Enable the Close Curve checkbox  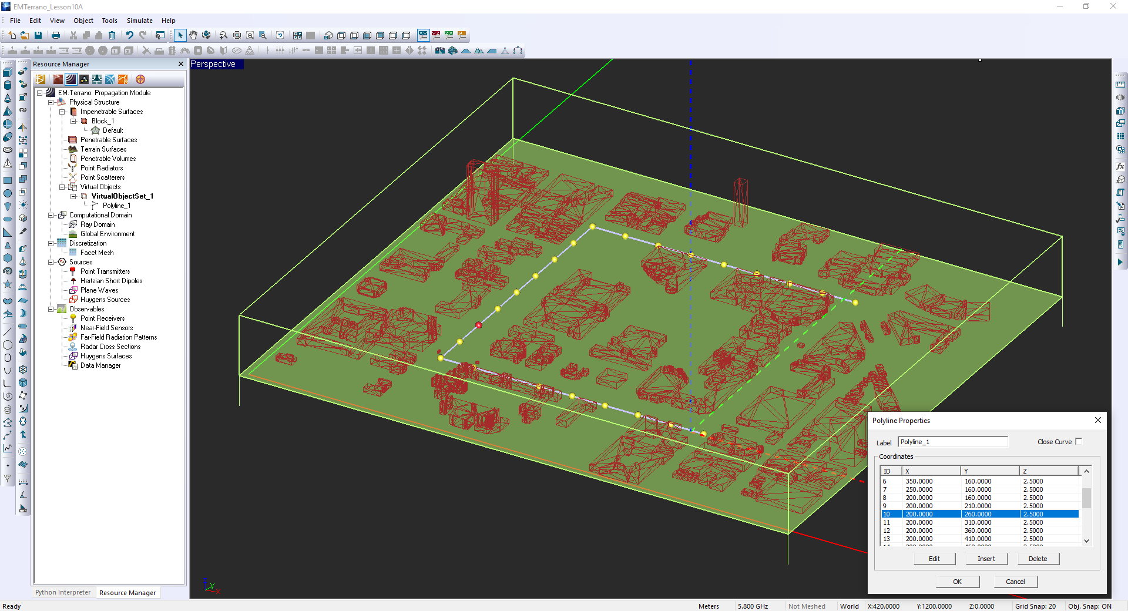[1079, 442]
